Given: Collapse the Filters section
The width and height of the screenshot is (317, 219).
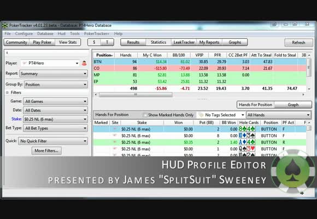Looking at the screenshot, I should (x=7, y=93).
